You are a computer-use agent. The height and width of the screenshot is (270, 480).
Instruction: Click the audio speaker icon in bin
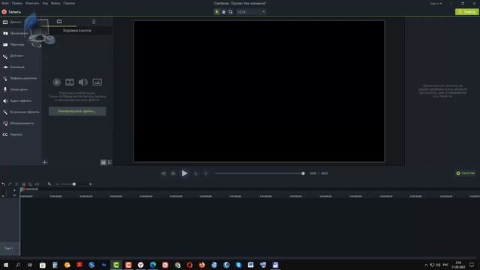tap(83, 82)
